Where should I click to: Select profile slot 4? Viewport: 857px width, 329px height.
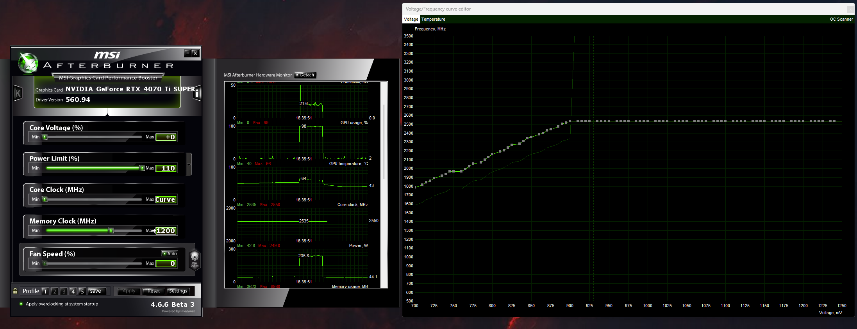(73, 291)
